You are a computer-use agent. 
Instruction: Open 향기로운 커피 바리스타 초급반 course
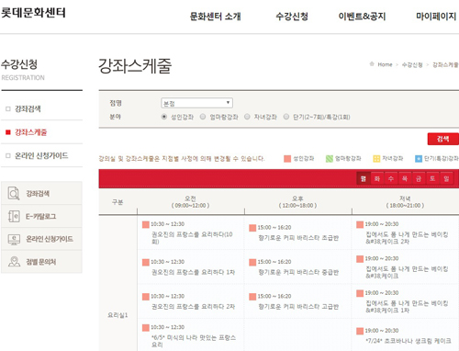(x=298, y=238)
